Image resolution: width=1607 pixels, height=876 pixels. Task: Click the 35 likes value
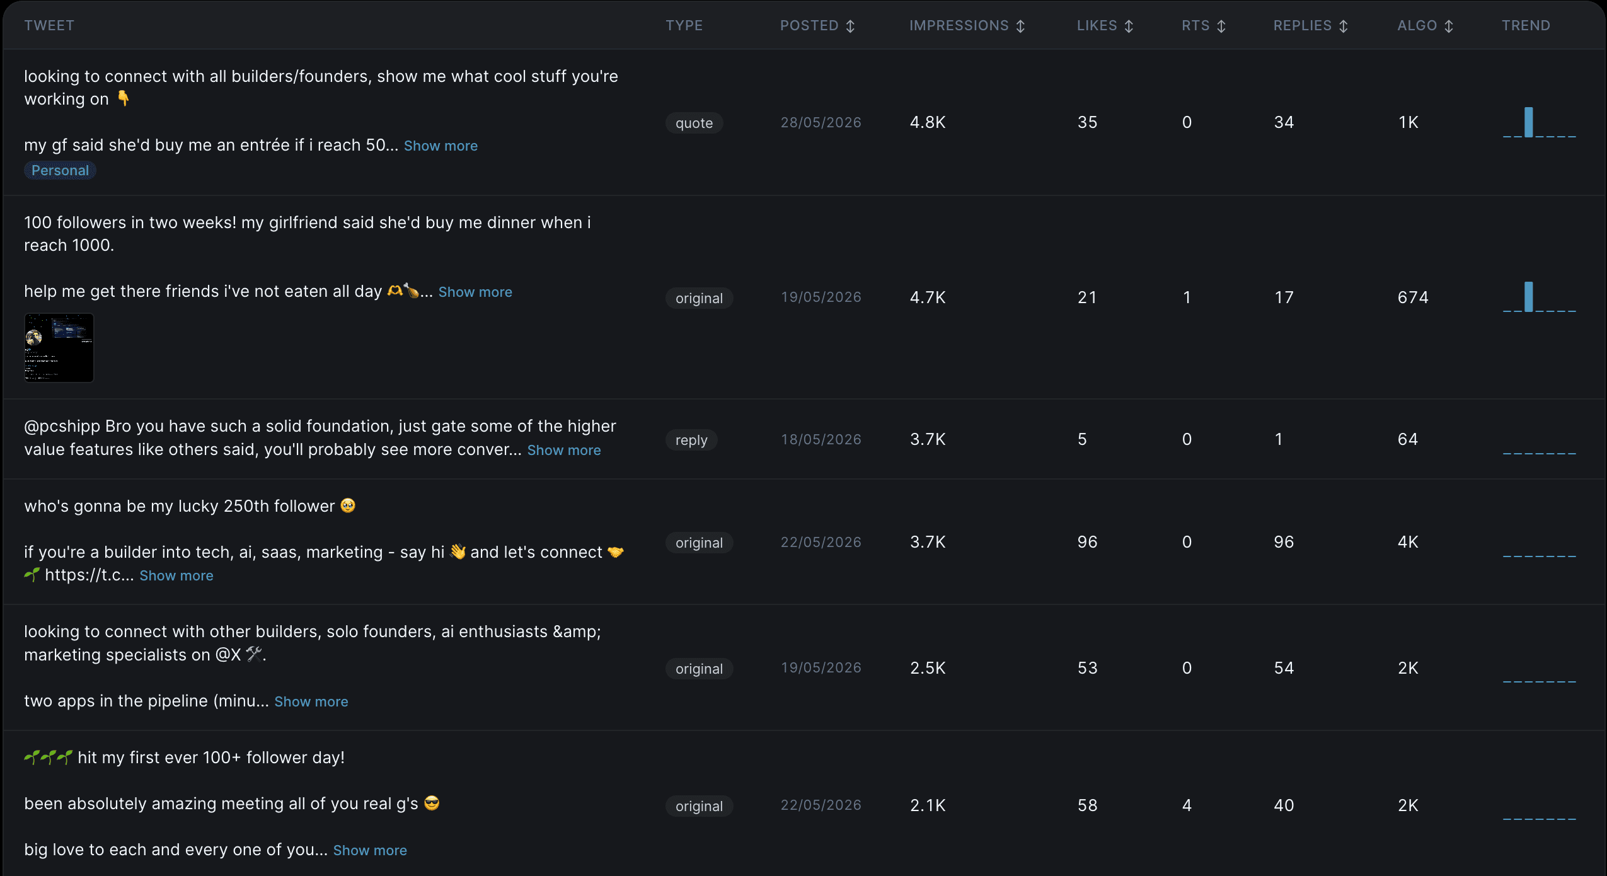1088,123
